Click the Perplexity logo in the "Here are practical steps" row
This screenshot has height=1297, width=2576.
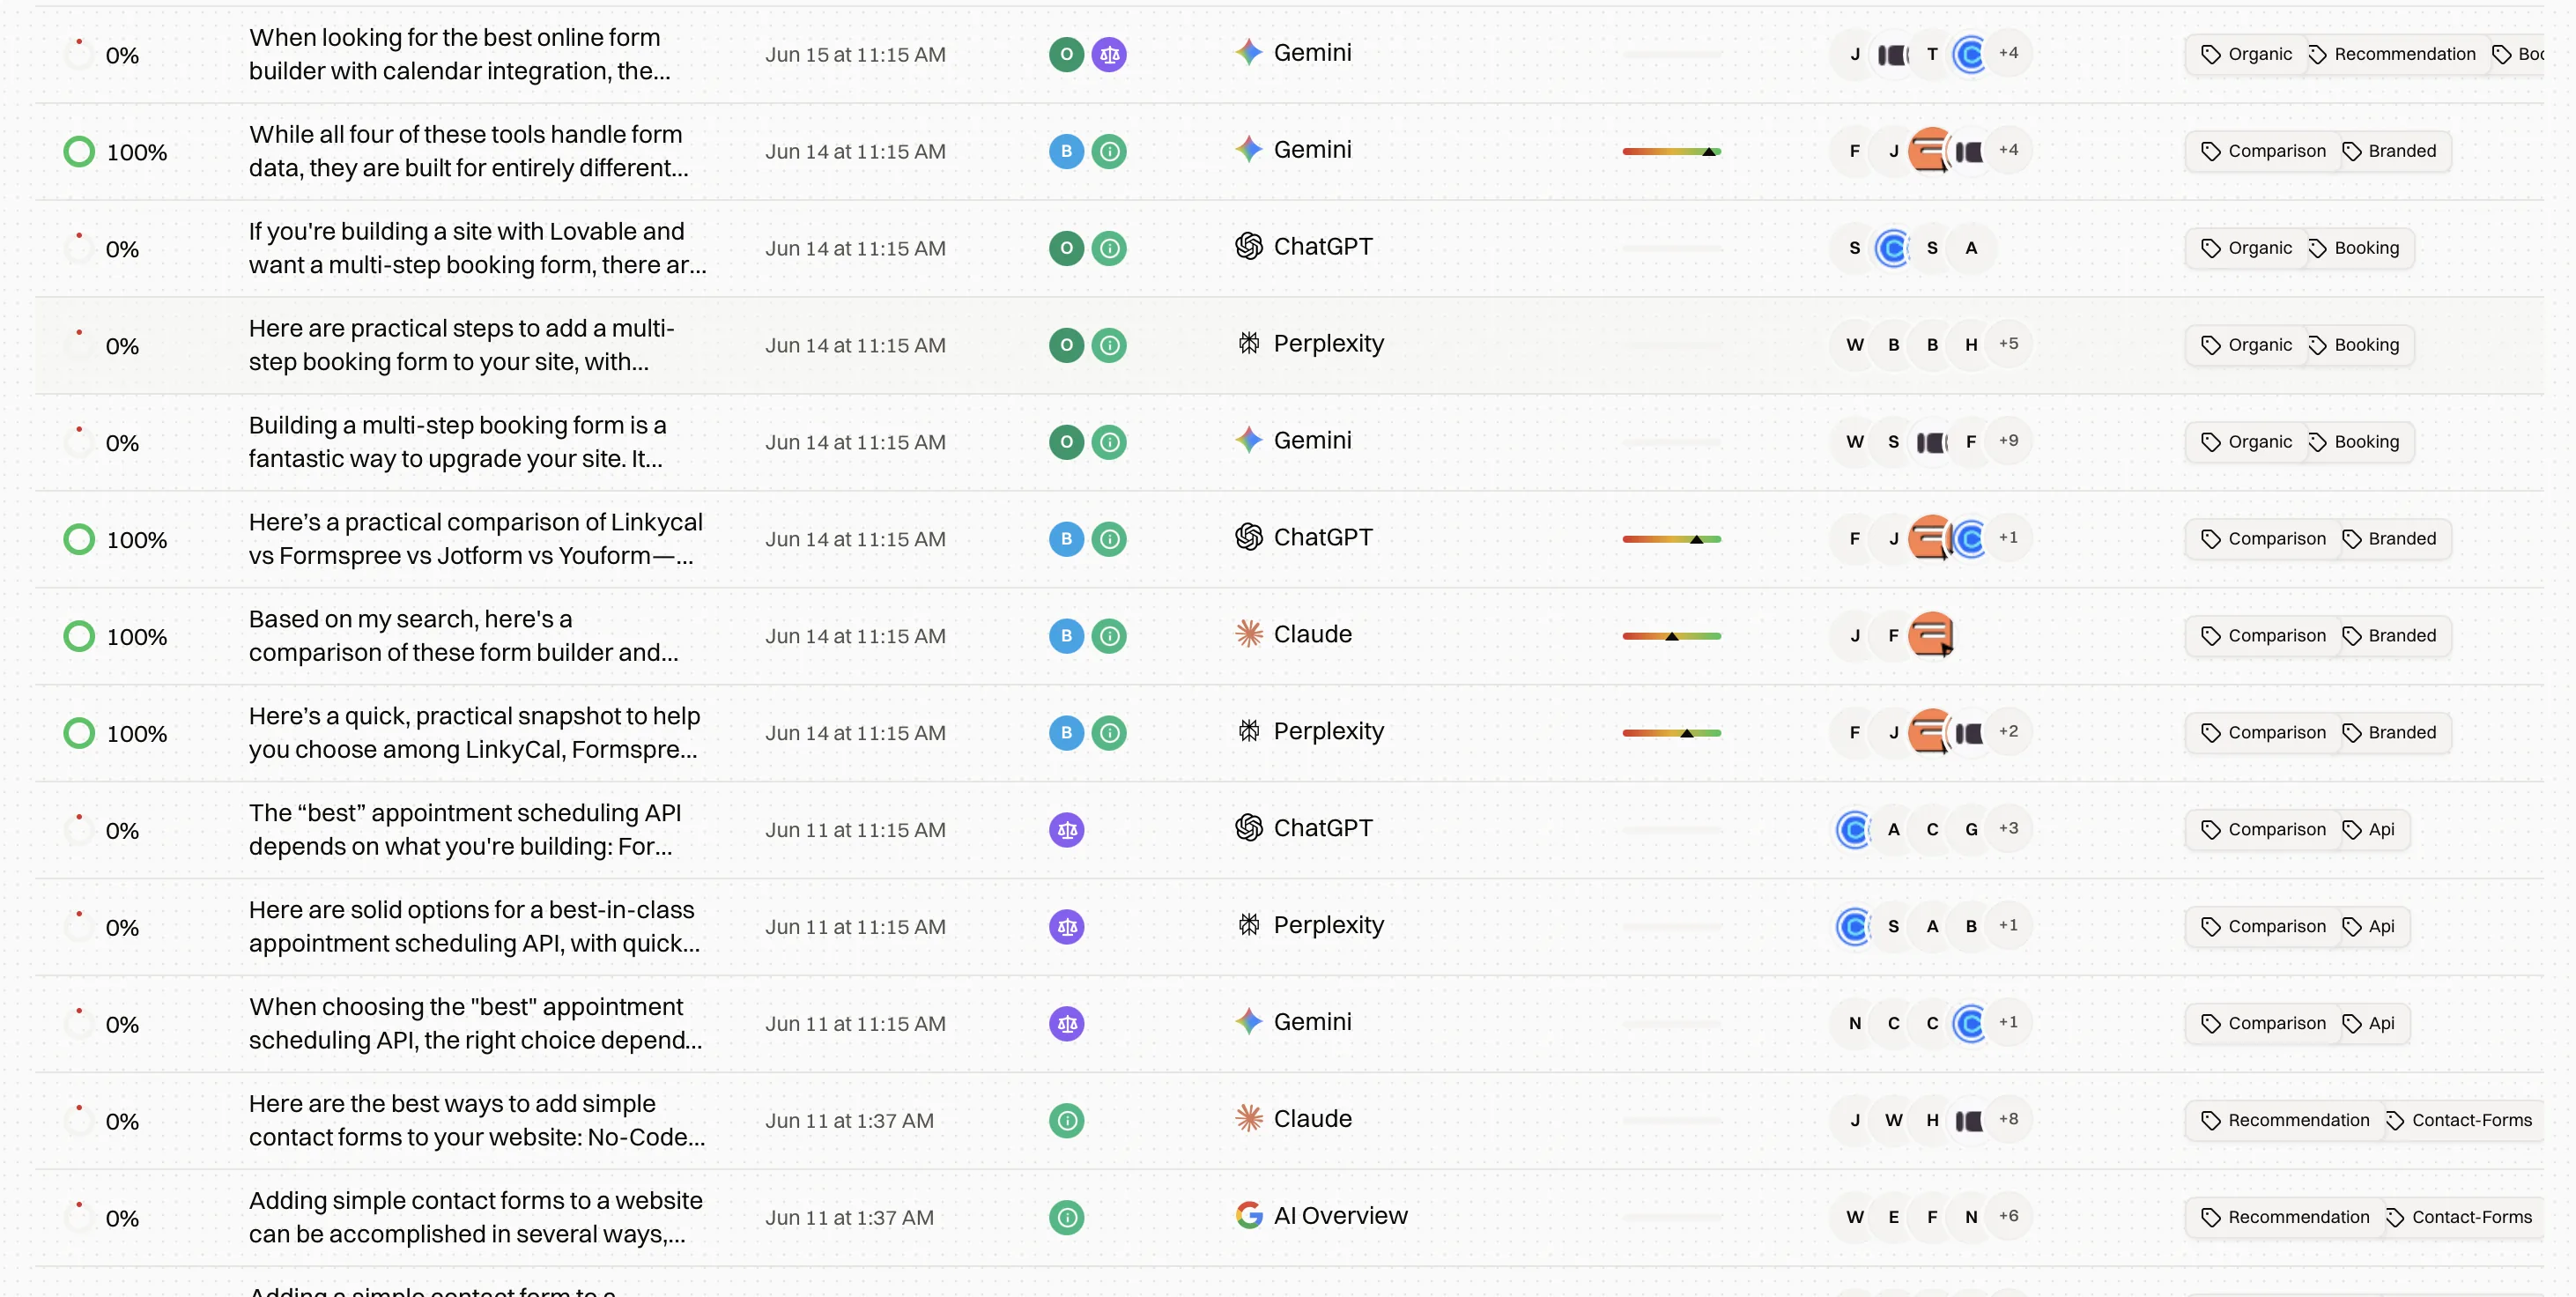coord(1248,343)
